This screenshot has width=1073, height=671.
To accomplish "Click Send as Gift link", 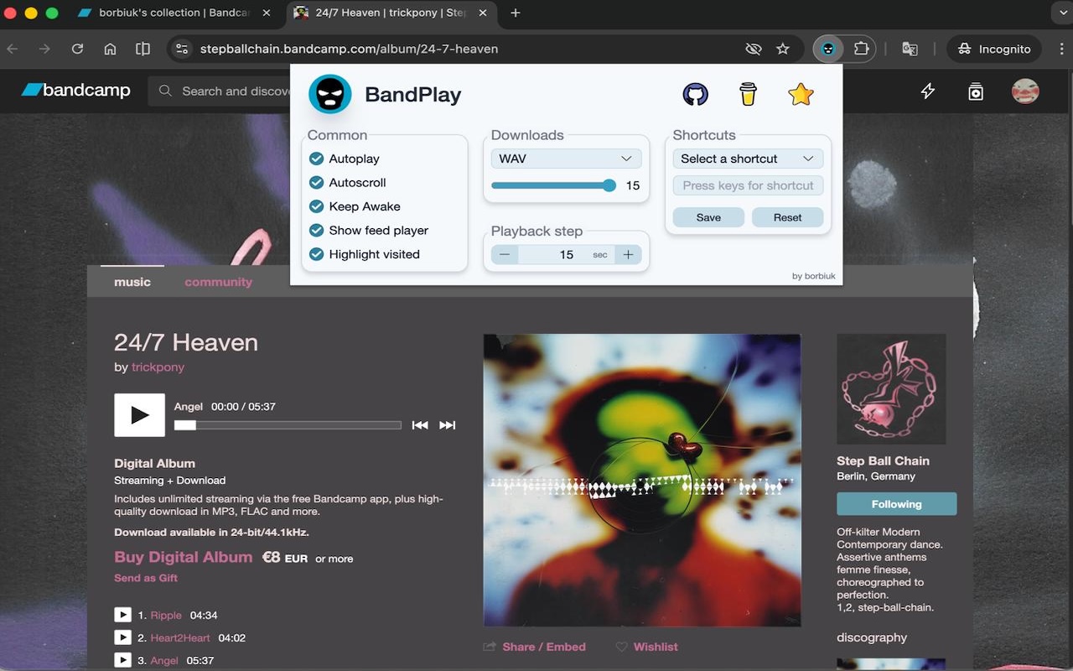I will [146, 578].
